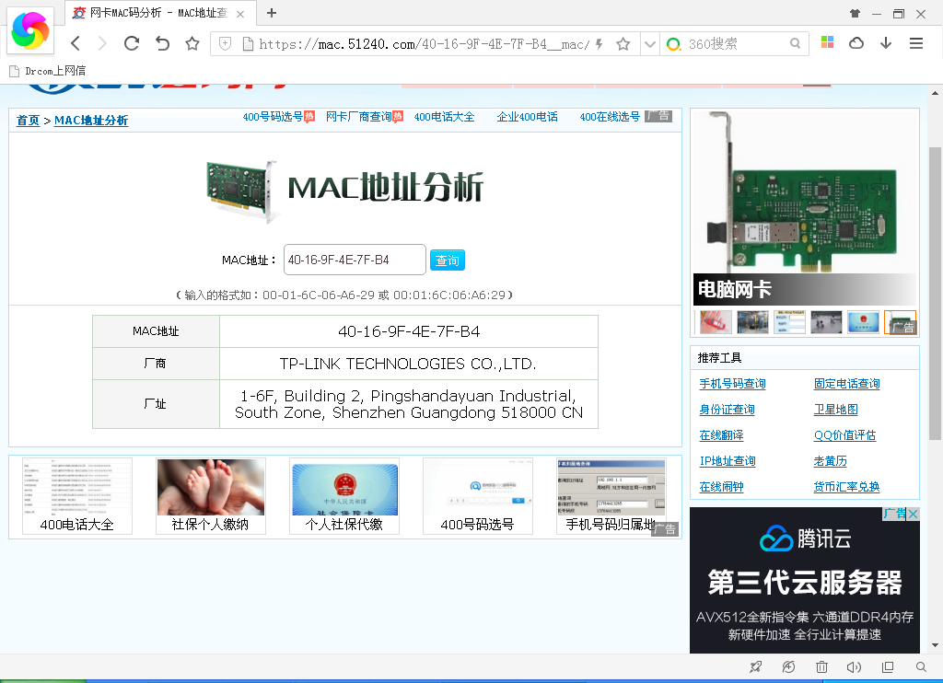
Task: Open the 网卡厂商查询 link
Action: click(x=358, y=117)
